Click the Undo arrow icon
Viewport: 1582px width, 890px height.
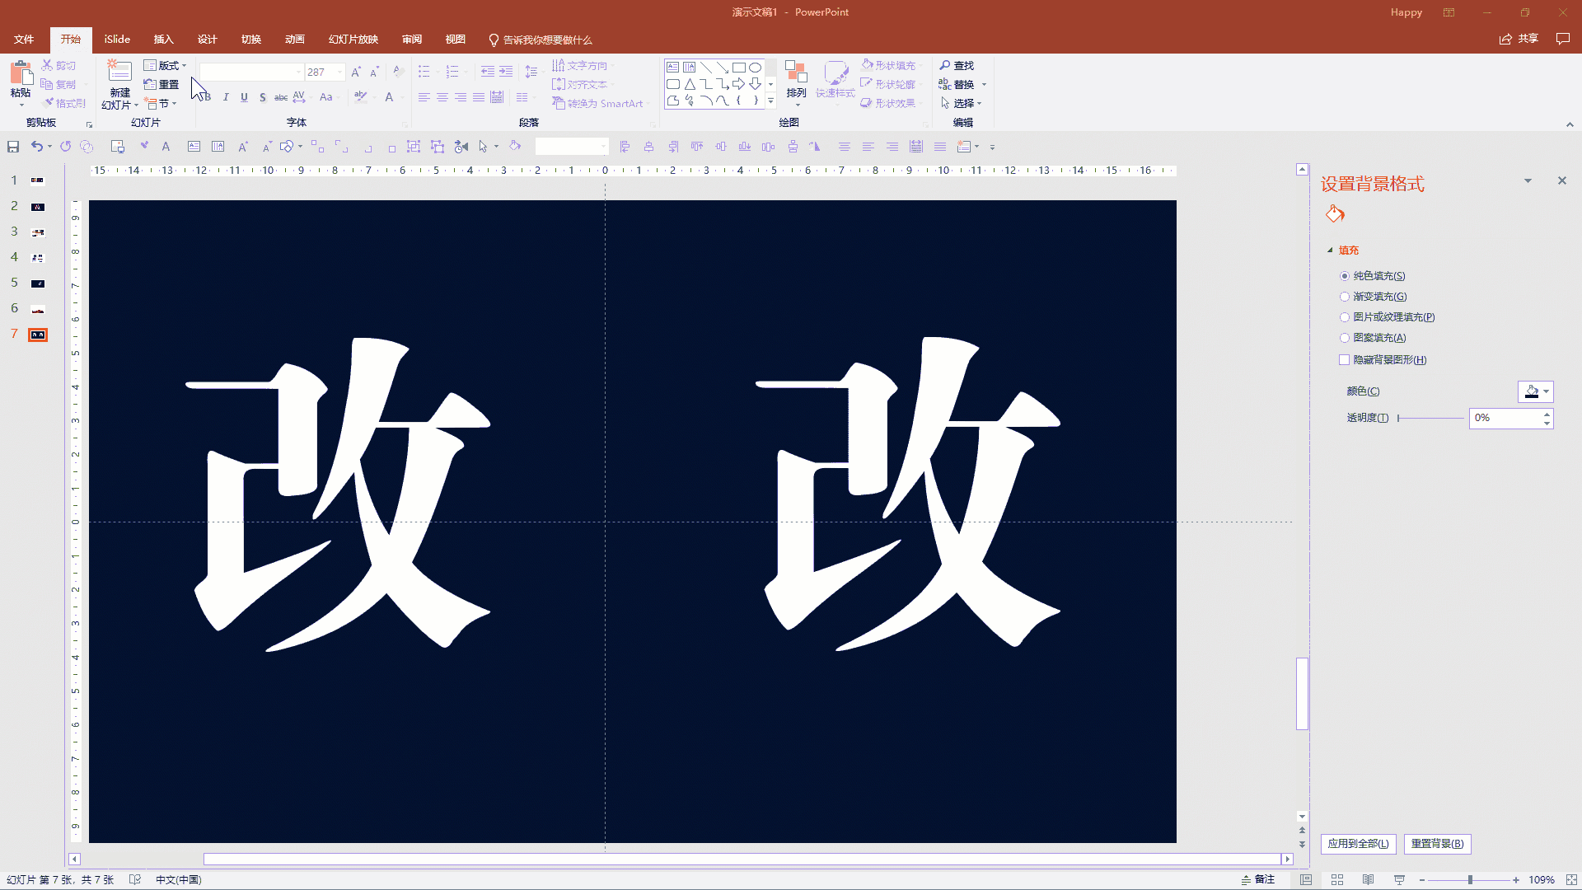click(36, 147)
